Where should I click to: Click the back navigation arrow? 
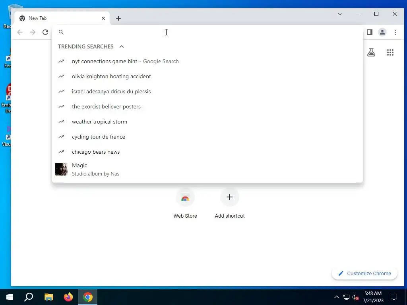click(20, 32)
